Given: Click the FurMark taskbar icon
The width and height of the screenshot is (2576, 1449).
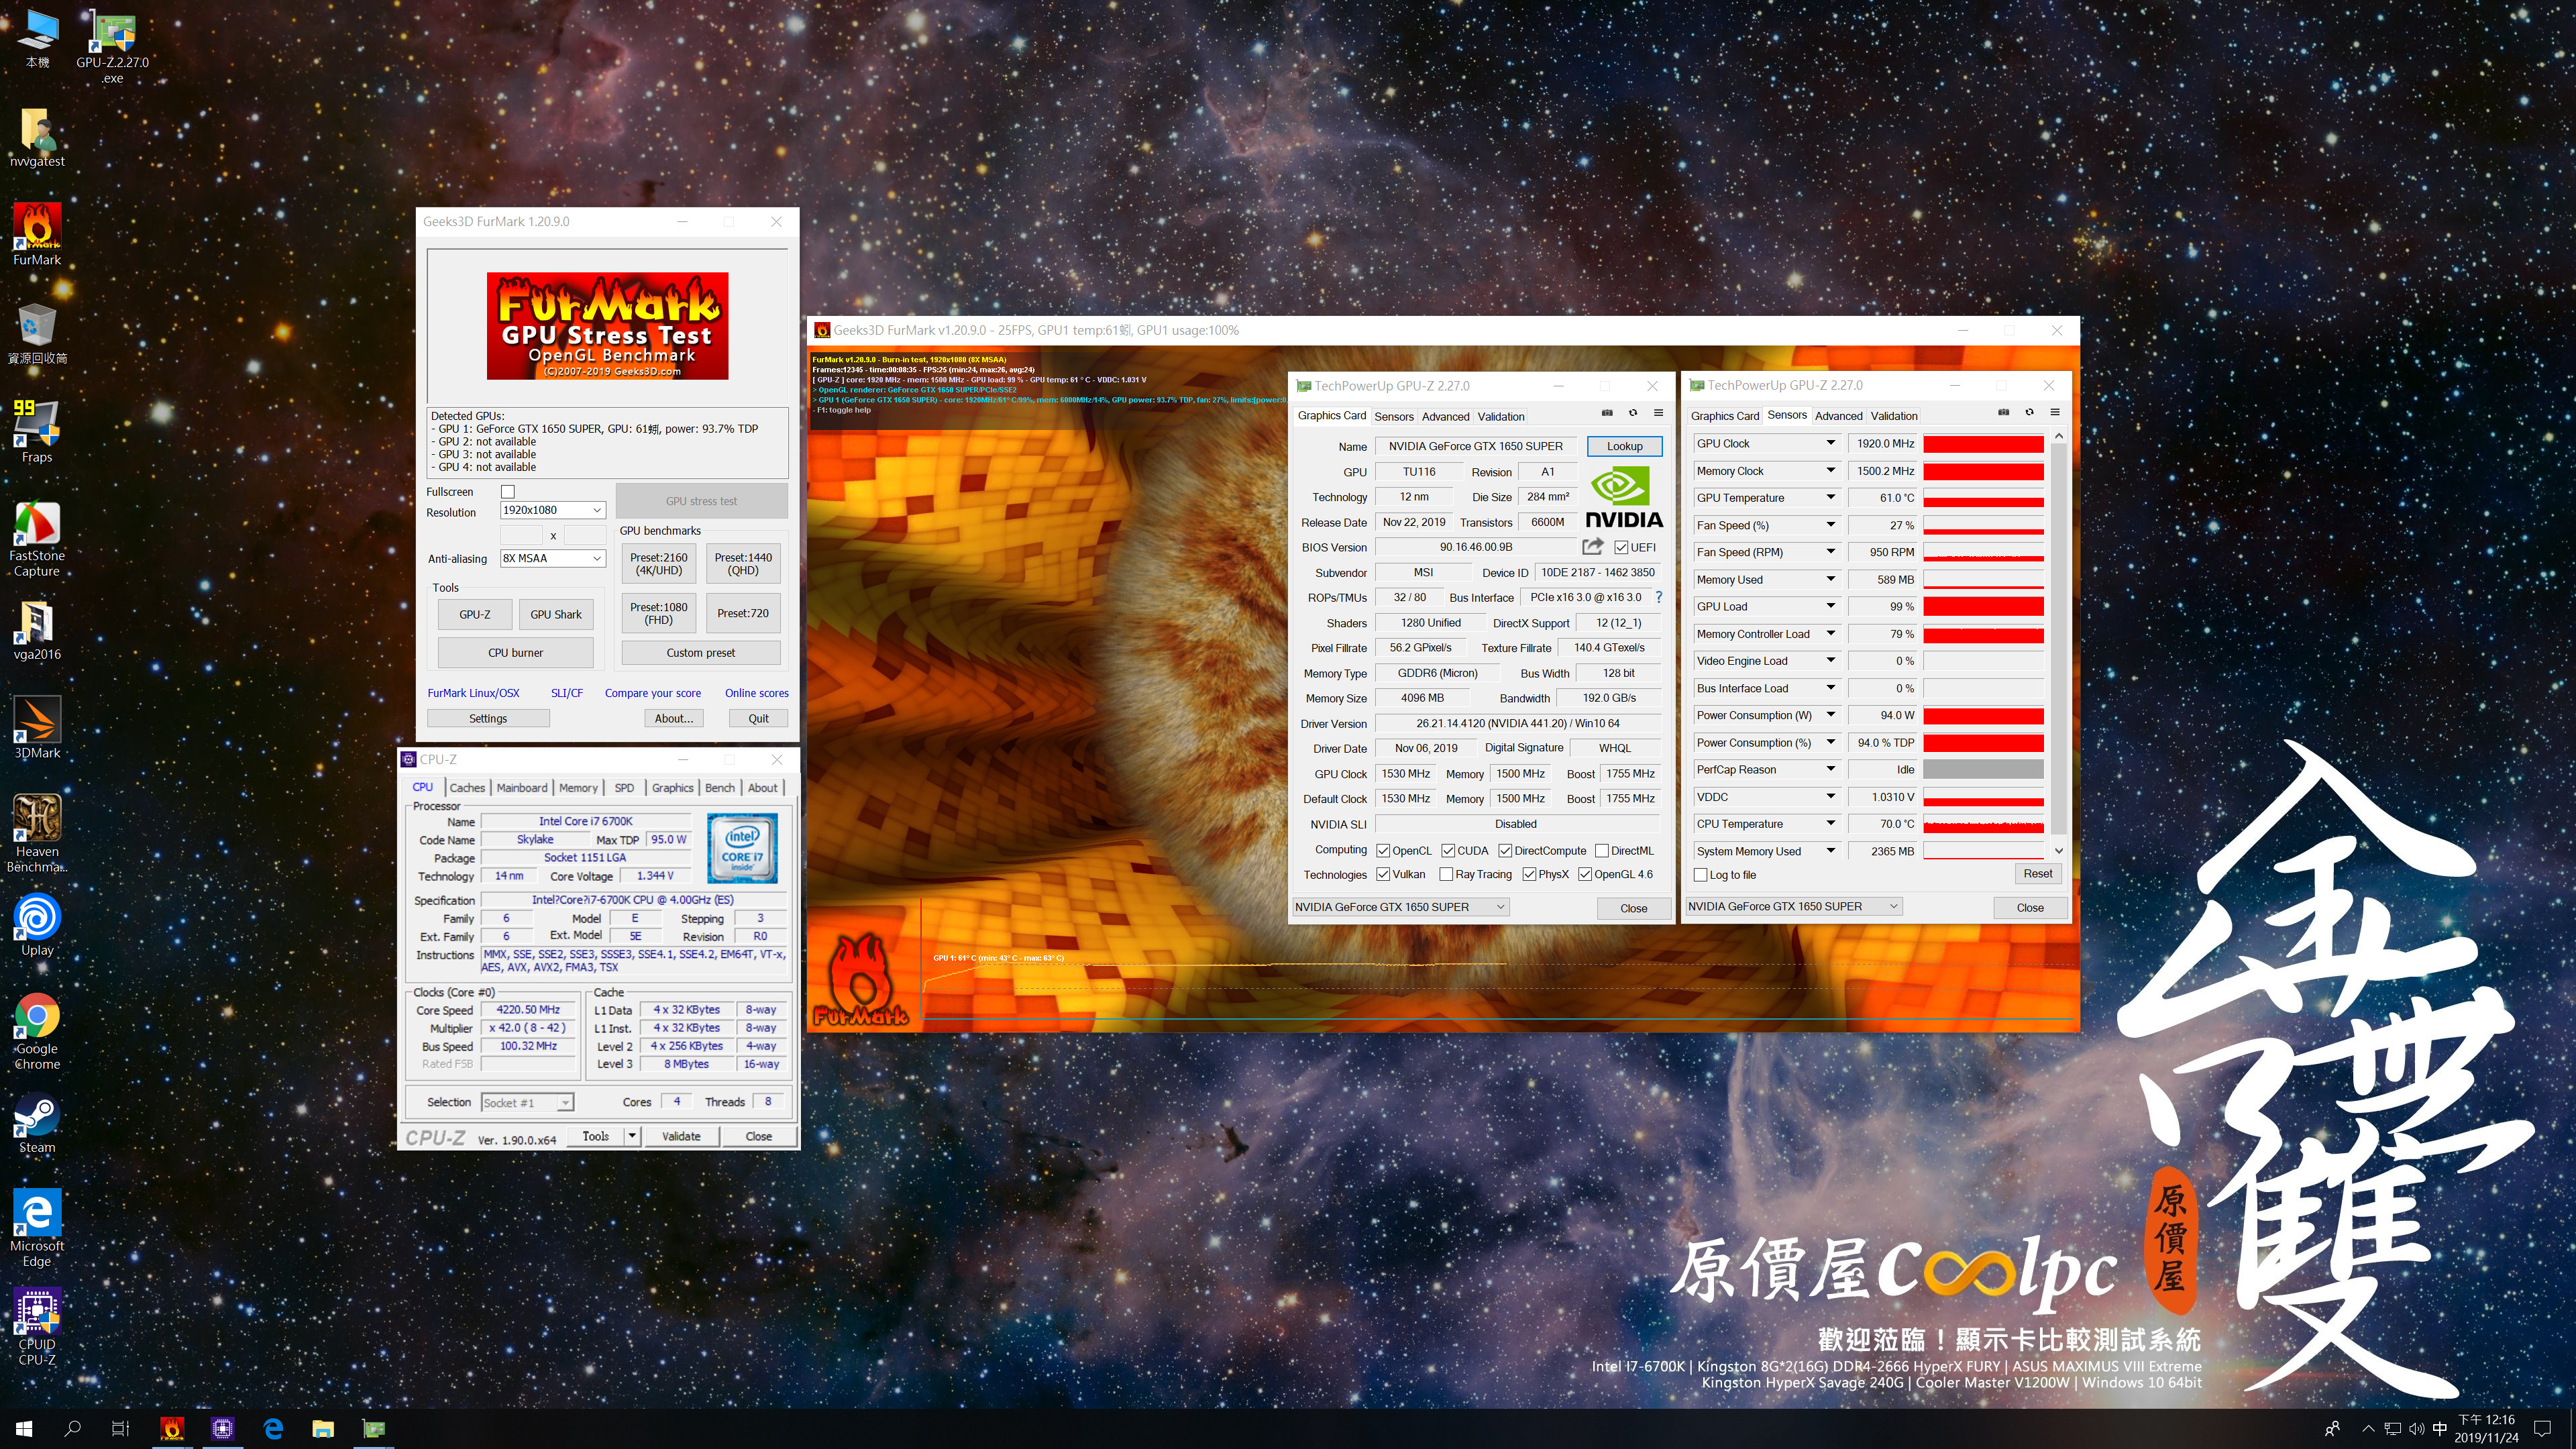Looking at the screenshot, I should [172, 1428].
